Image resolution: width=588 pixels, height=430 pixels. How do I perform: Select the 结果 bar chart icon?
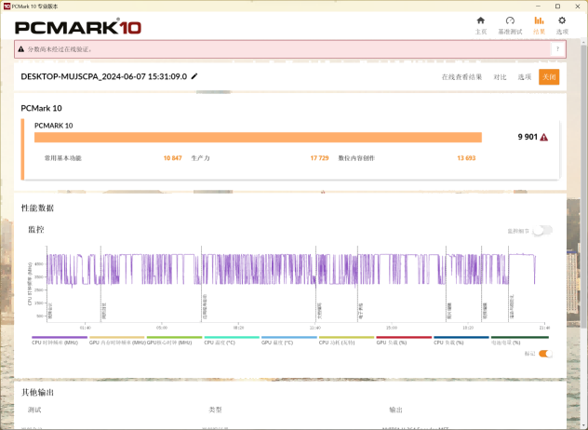click(539, 20)
